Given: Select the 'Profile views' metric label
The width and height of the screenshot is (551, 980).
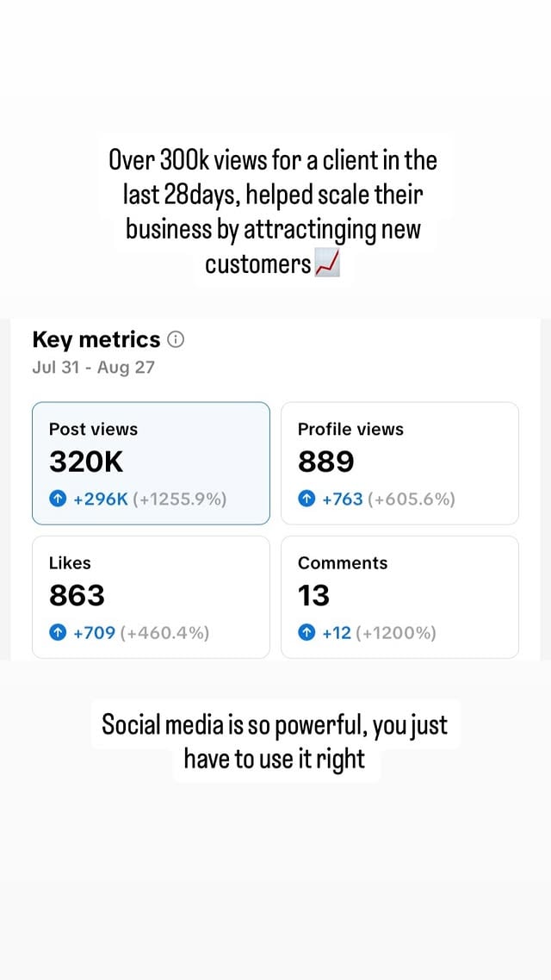Looking at the screenshot, I should (x=350, y=429).
